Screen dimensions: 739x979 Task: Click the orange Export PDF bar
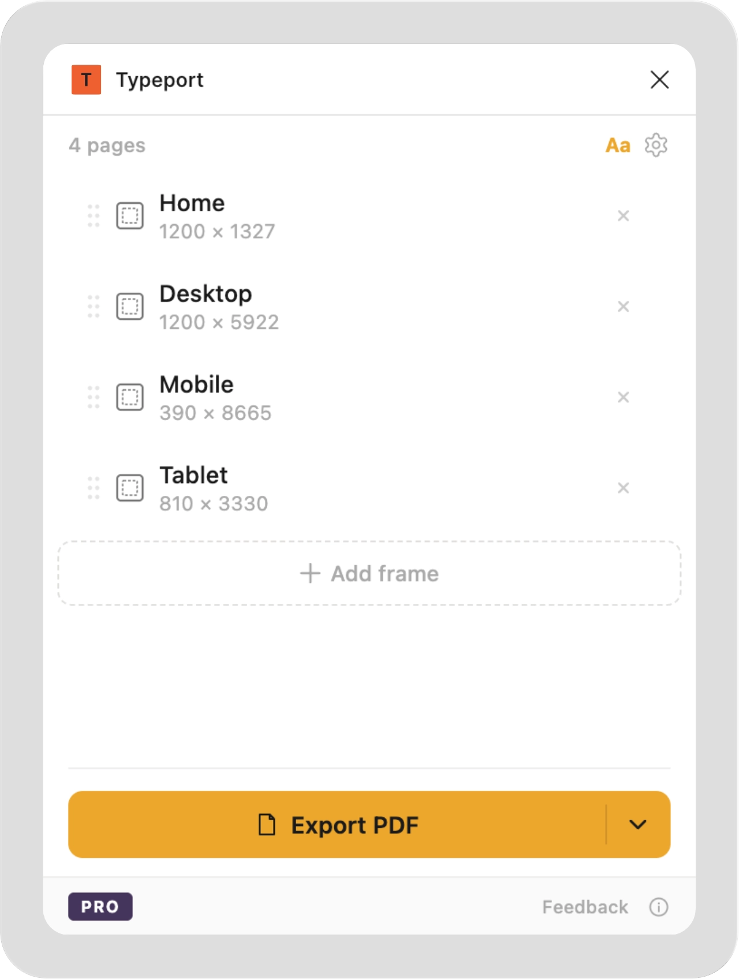pyautogui.click(x=341, y=824)
